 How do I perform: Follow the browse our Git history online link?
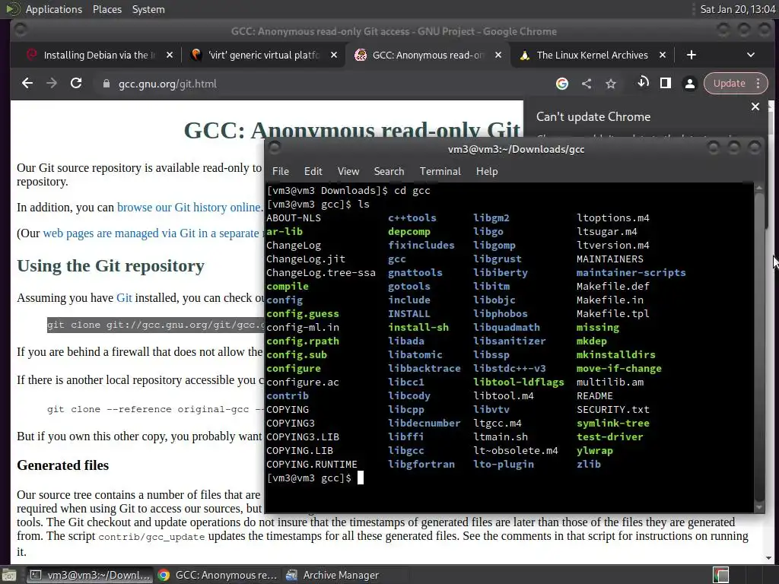point(189,207)
